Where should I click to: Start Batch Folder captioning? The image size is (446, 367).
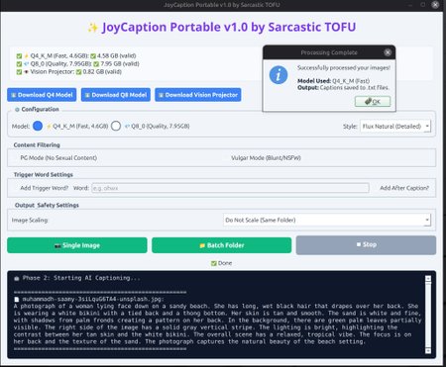tap(222, 245)
